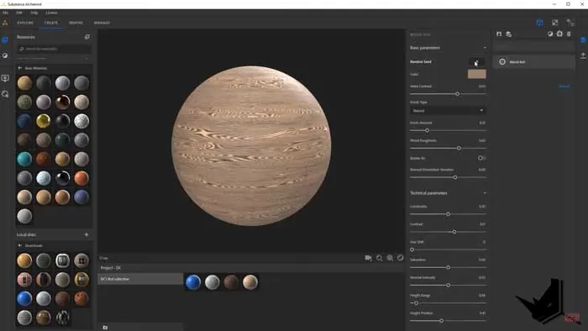The height and width of the screenshot is (331, 588).
Task: Select the wood sphere in project row
Action: 250,282
